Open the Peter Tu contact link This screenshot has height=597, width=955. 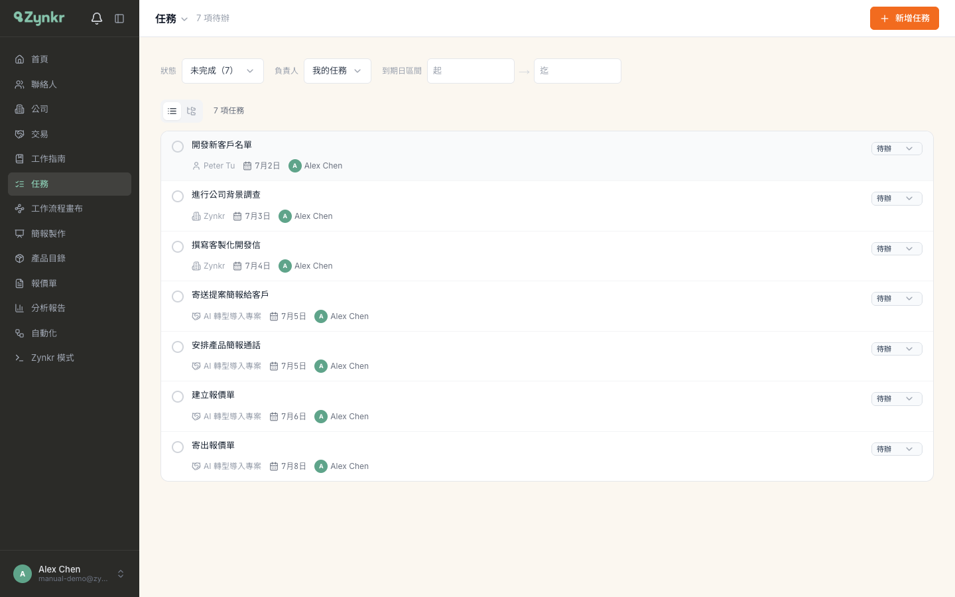(x=214, y=166)
